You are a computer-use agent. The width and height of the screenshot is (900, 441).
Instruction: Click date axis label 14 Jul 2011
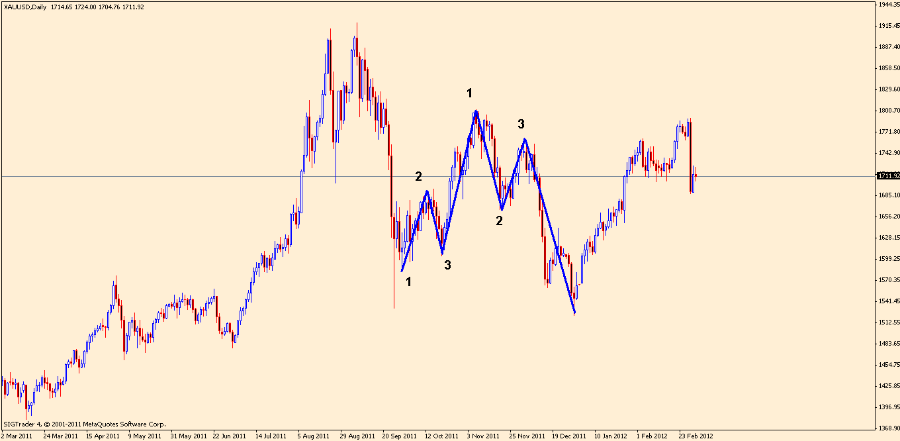271,436
